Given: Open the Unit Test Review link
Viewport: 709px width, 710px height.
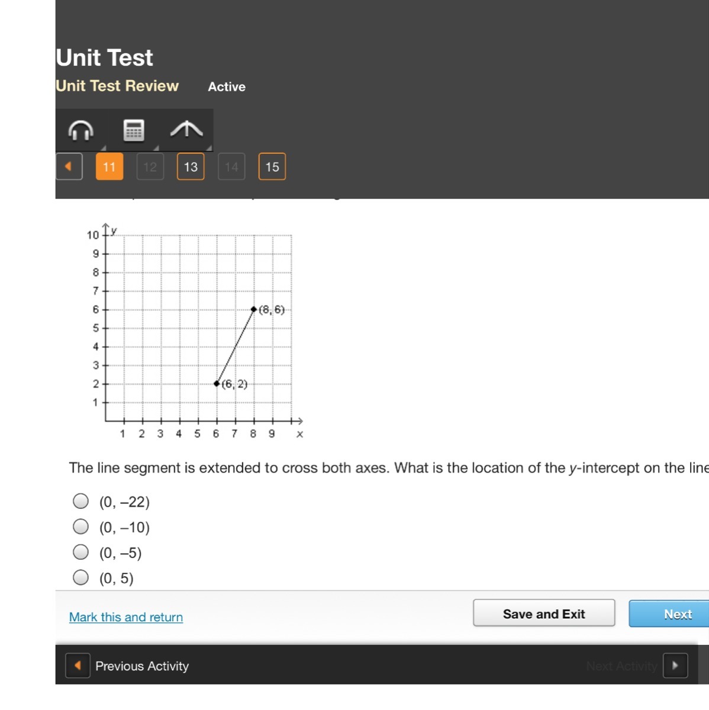Looking at the screenshot, I should (117, 86).
